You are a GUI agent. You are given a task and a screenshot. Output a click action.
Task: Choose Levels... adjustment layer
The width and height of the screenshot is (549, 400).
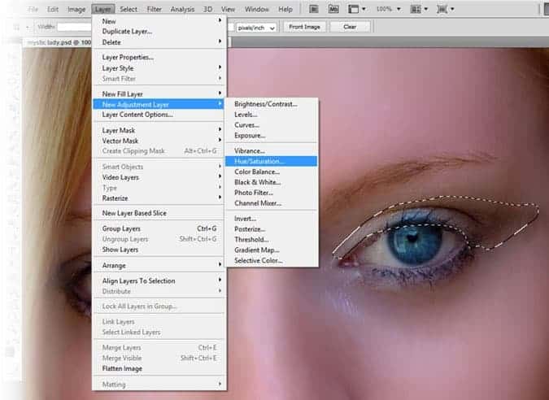tap(272, 115)
